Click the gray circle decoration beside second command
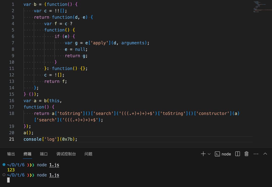Image resolution: width=272 pixels, height=187 pixels. [4, 175]
